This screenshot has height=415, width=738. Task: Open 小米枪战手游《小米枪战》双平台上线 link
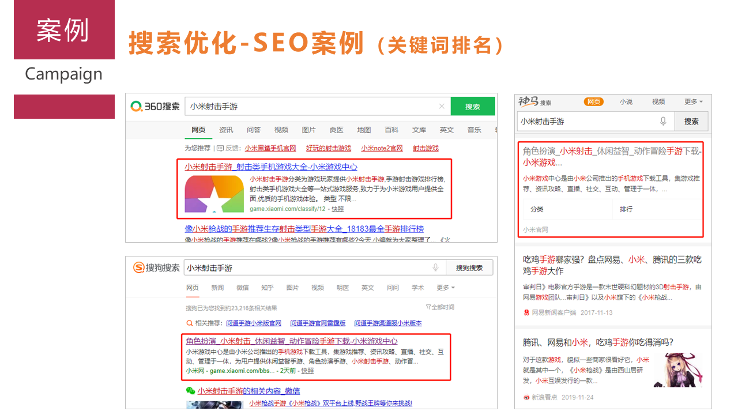pos(330,403)
